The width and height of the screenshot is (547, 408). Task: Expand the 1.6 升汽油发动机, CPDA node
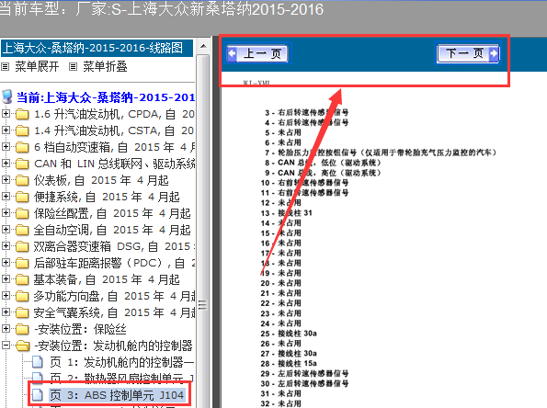coord(6,113)
